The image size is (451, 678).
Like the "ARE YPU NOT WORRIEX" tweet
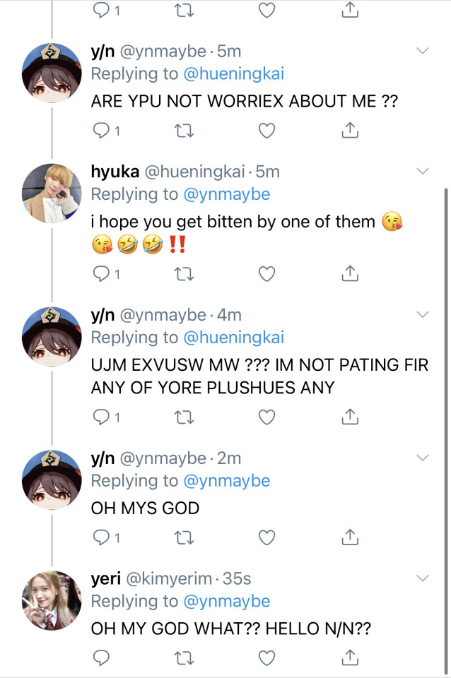(266, 131)
